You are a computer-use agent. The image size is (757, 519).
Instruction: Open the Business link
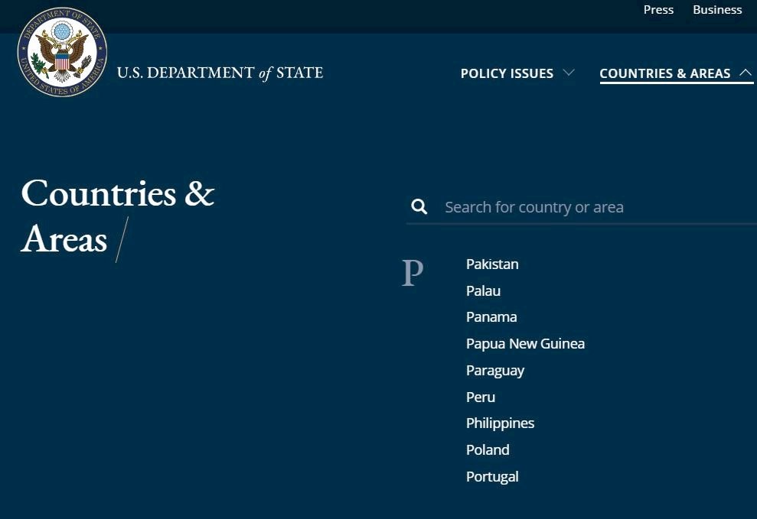(717, 10)
